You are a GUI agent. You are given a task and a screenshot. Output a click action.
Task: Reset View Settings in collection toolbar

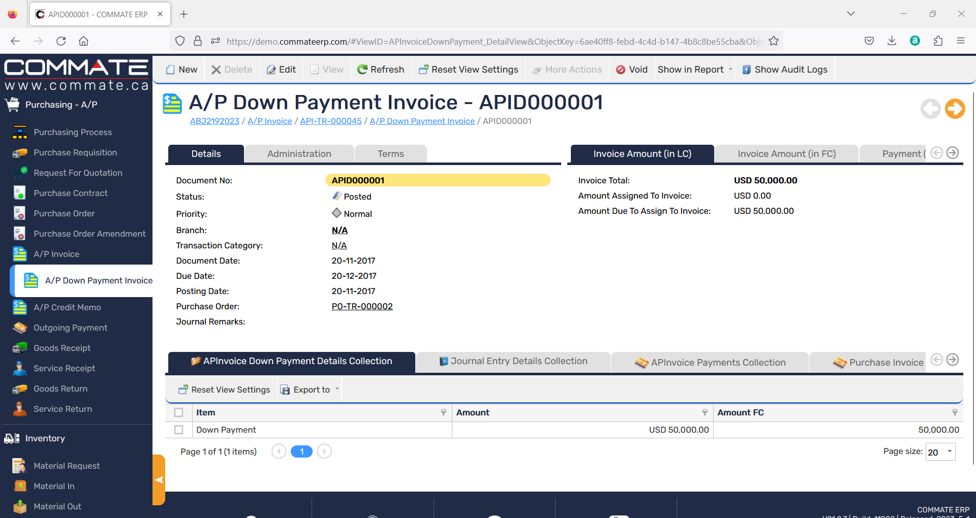pos(224,390)
